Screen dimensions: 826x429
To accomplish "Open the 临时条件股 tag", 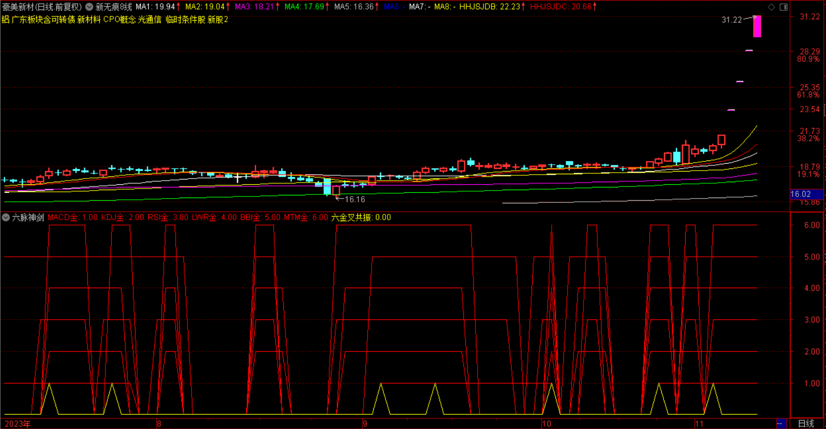I will click(x=185, y=20).
